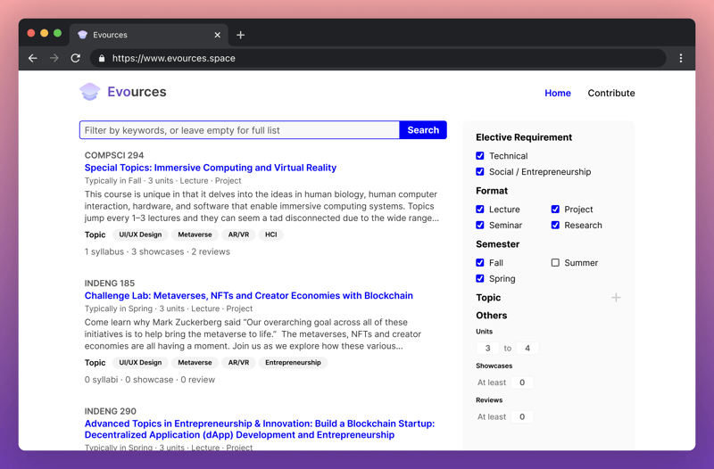
Task: Open a new browser tab with plus icon
Action: coord(240,35)
